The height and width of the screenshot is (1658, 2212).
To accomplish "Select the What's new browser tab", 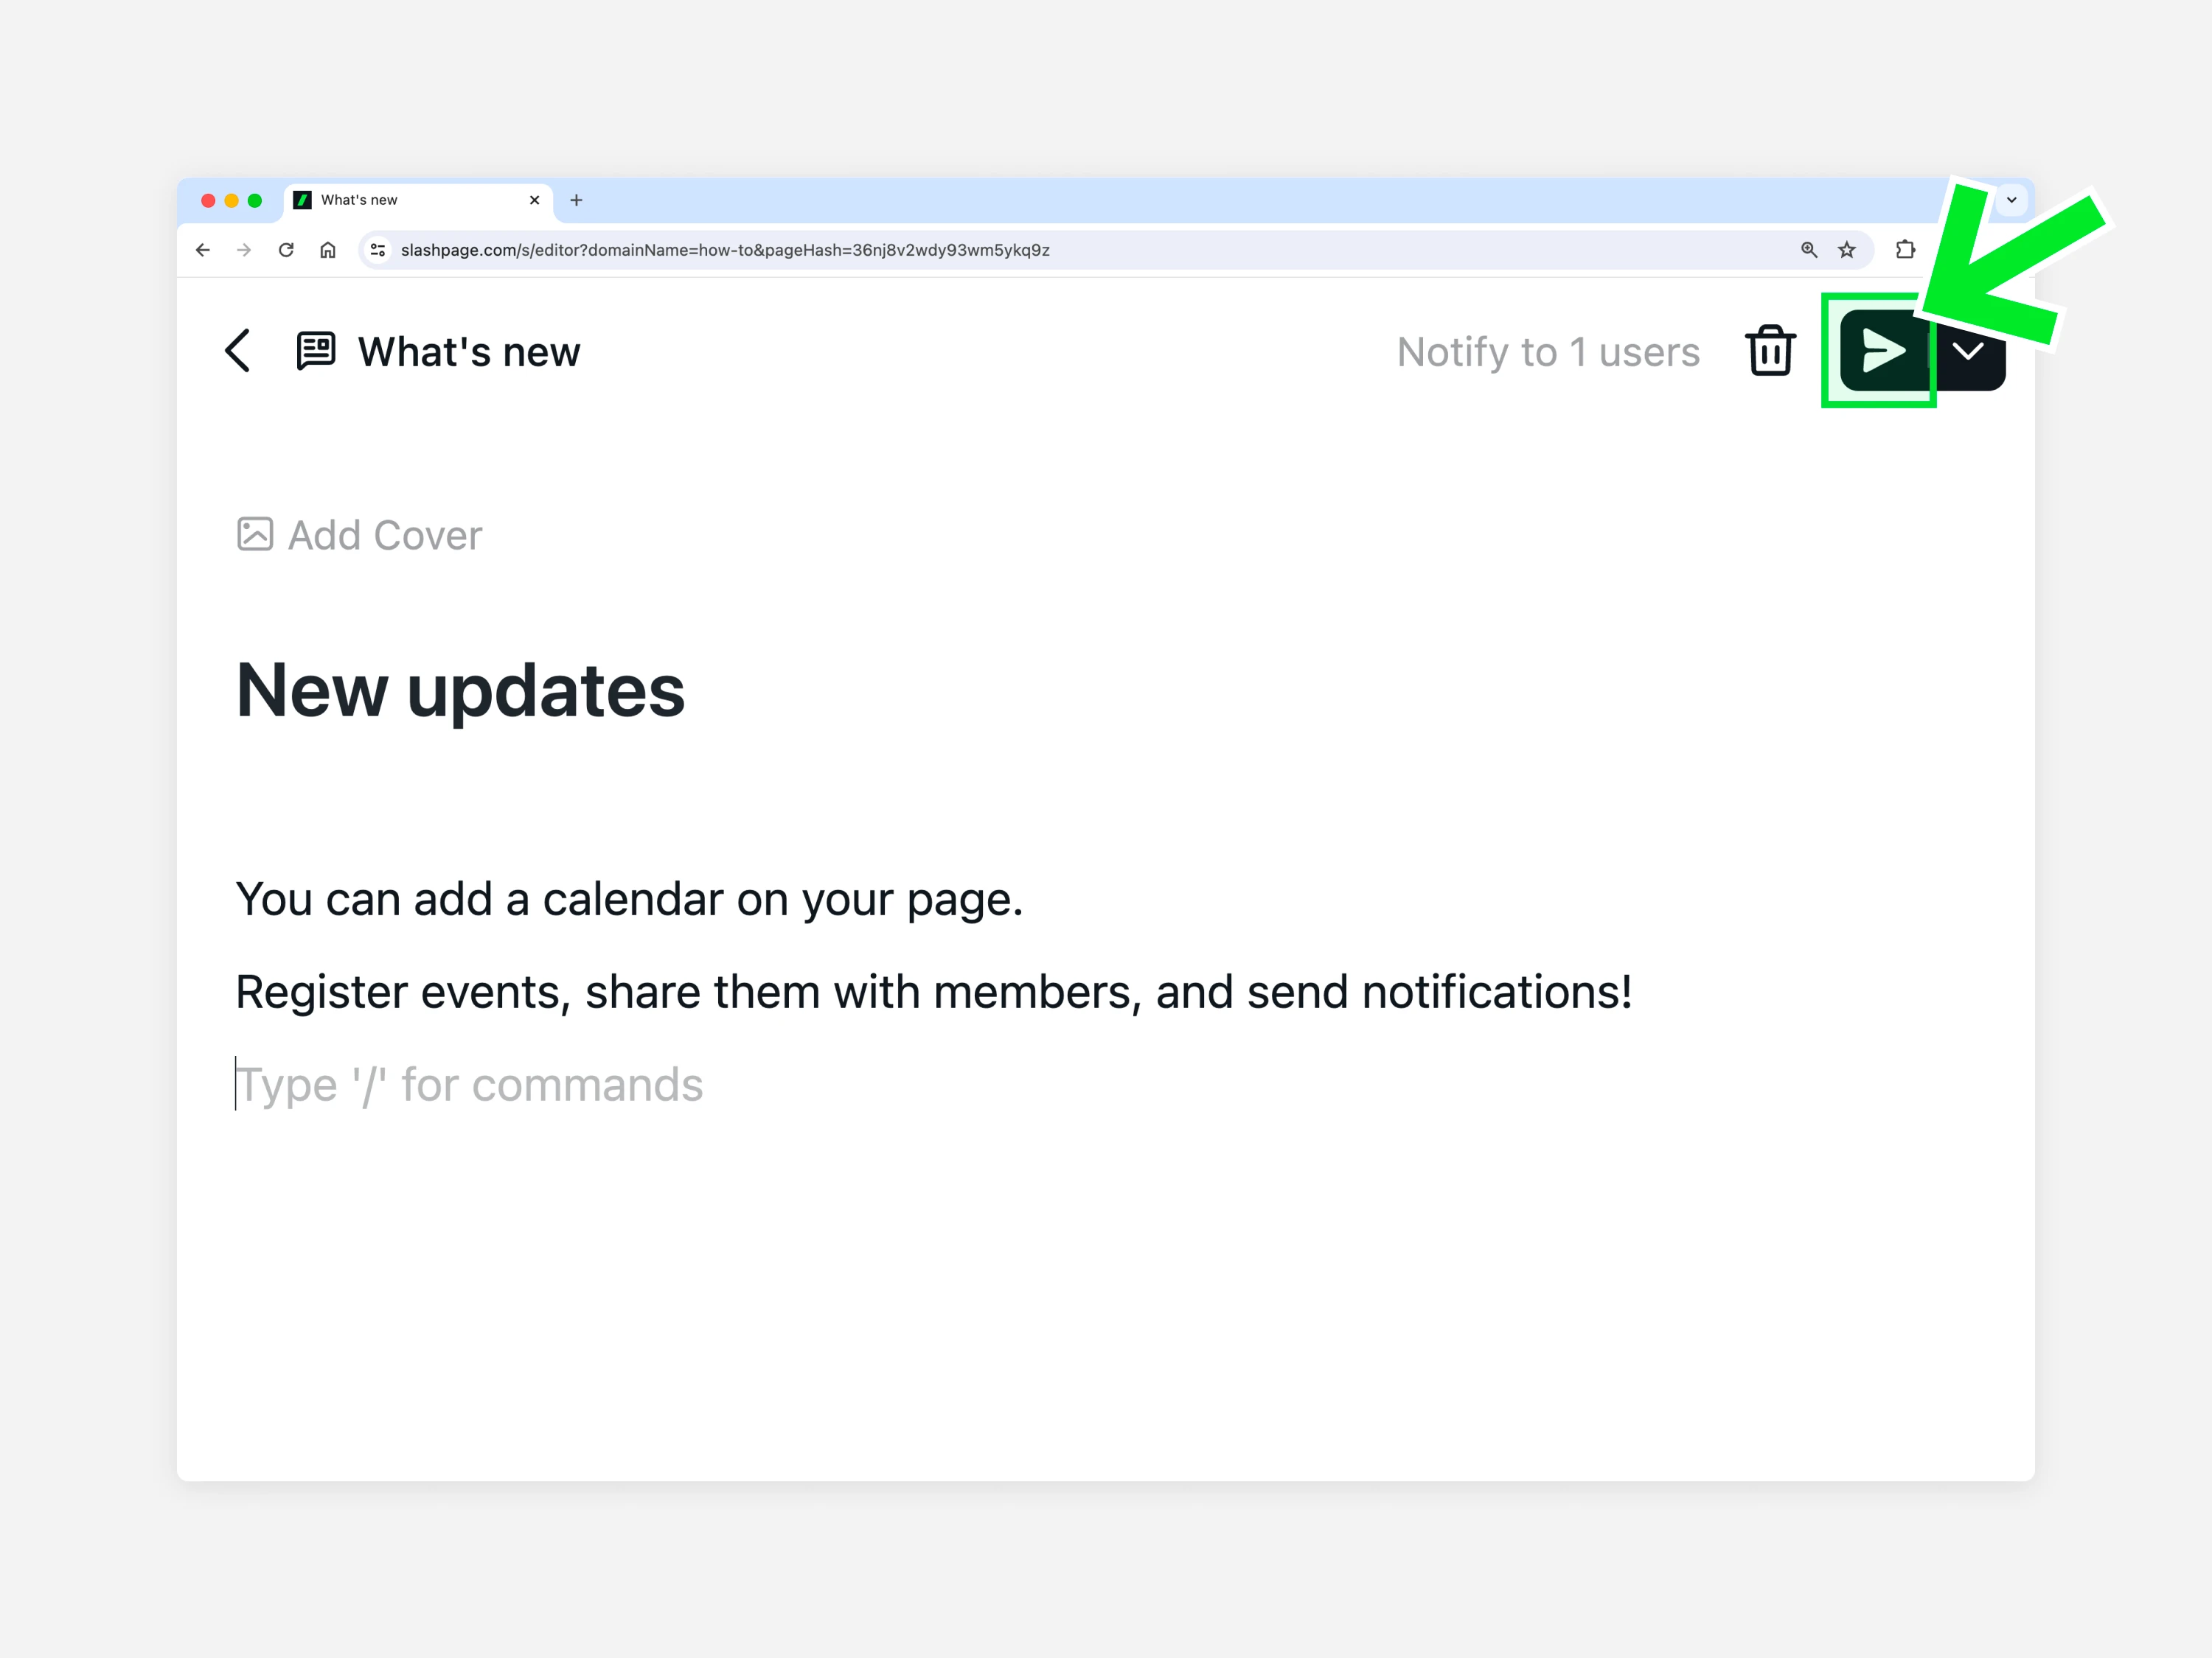I will [x=418, y=201].
